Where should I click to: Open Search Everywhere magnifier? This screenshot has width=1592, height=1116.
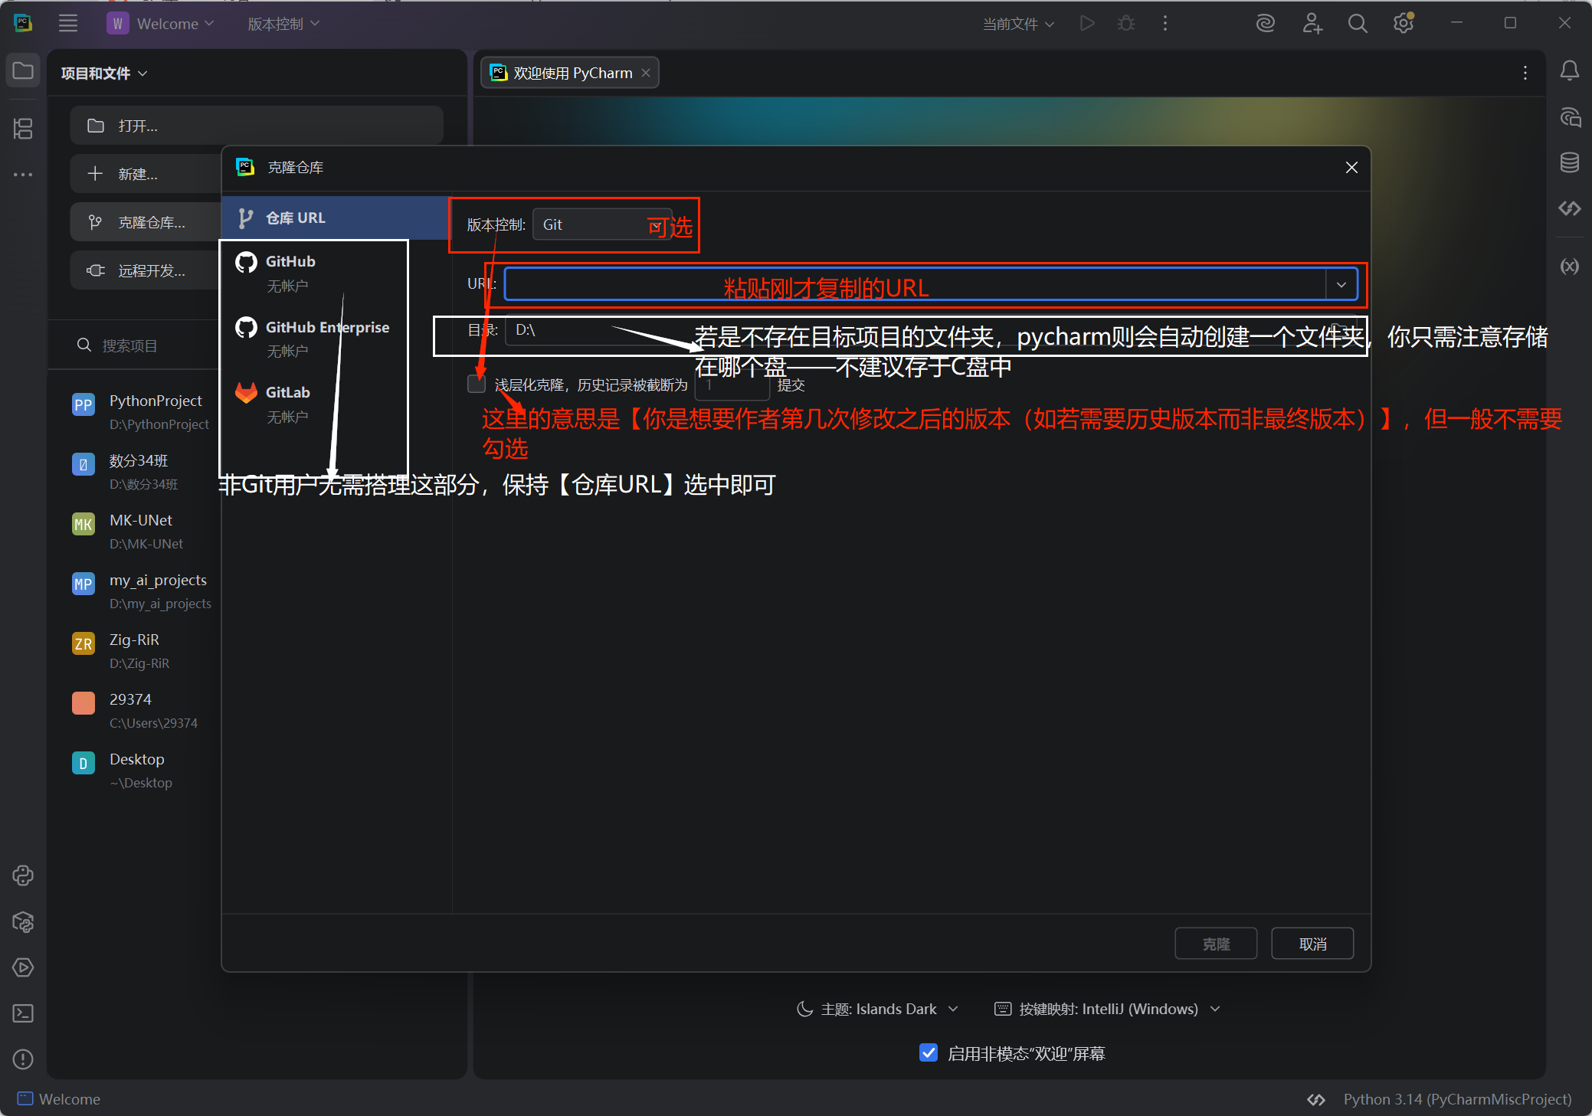[x=1358, y=24]
